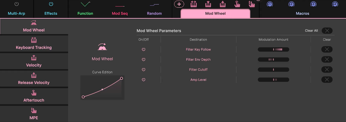Select the MPE icon in top toolbar
The width and height of the screenshot is (346, 122).
pos(251,4)
